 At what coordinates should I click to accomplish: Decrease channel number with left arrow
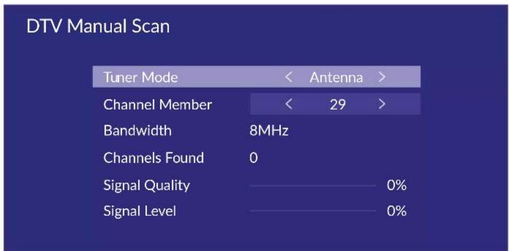[x=289, y=104]
